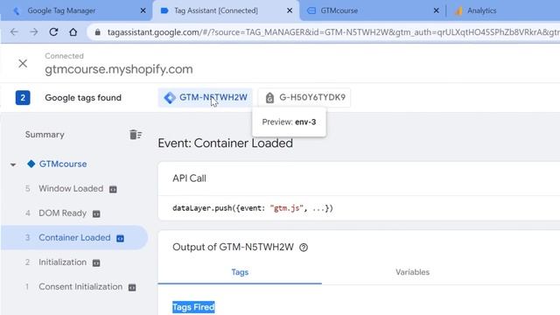Close the GTMcourse browser tab
This screenshot has width=560, height=315.
click(x=436, y=10)
